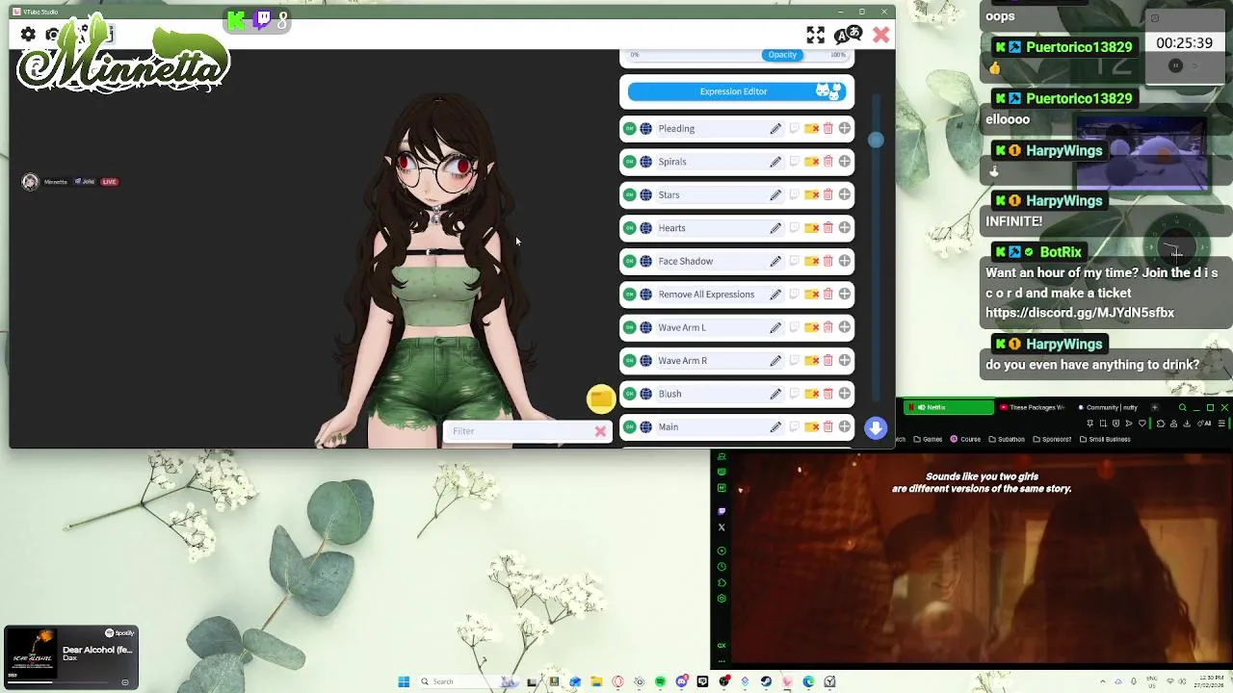The height and width of the screenshot is (693, 1233).
Task: Clear the Filter field with pink X
Action: tap(600, 431)
